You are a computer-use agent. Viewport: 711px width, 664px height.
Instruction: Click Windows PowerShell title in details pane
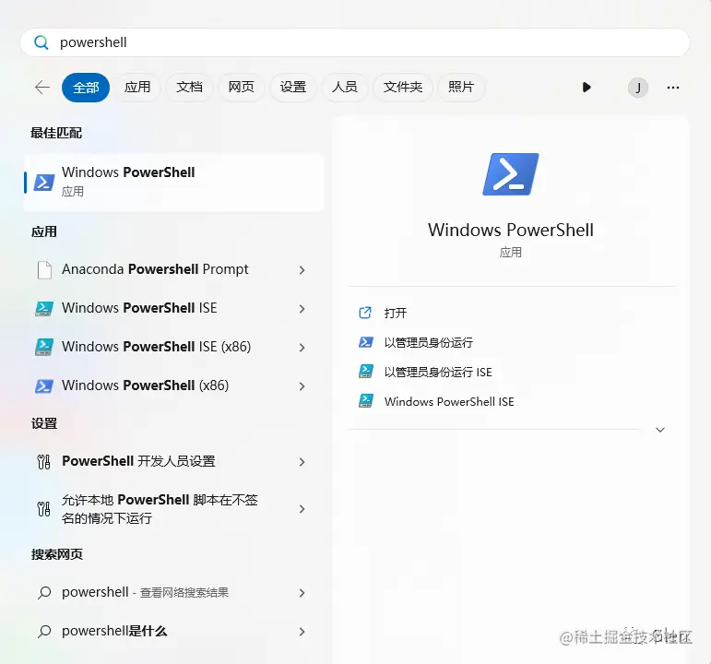point(511,230)
